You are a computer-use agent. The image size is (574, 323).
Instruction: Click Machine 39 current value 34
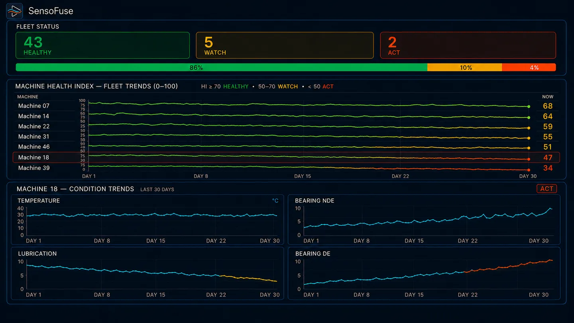pyautogui.click(x=548, y=168)
